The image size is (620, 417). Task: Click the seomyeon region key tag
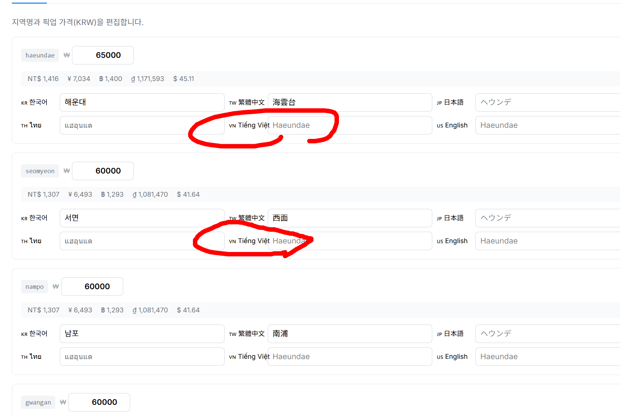[40, 171]
